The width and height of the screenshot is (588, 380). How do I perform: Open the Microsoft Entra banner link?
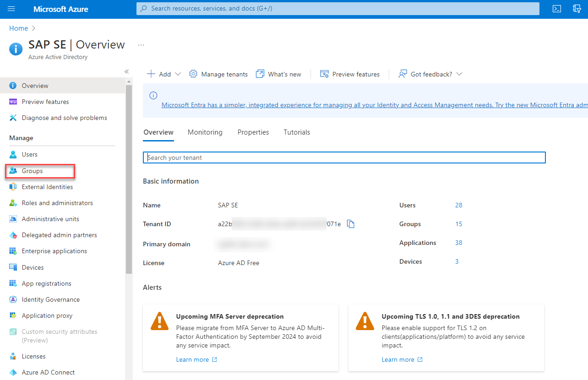tap(375, 105)
